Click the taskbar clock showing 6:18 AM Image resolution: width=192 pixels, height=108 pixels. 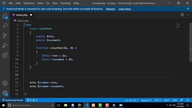point(180,105)
